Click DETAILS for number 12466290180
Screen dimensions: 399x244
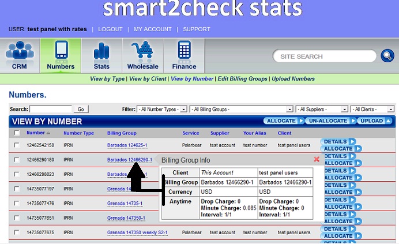340,156
